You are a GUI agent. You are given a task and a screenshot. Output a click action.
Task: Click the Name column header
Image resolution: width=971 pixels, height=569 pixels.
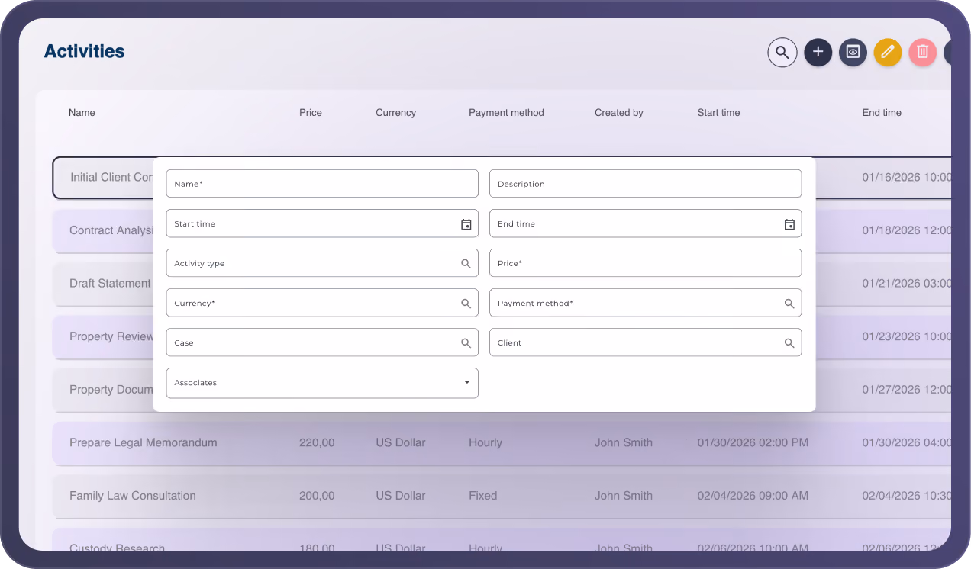point(82,113)
